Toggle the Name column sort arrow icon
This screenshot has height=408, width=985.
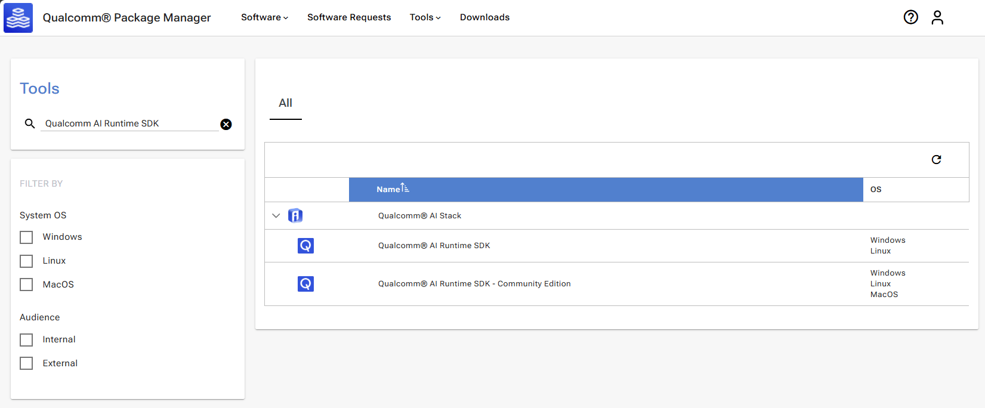coord(405,188)
